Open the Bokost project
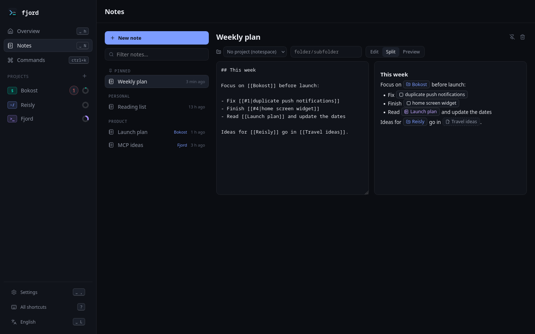The height and width of the screenshot is (334, 535). [48, 91]
